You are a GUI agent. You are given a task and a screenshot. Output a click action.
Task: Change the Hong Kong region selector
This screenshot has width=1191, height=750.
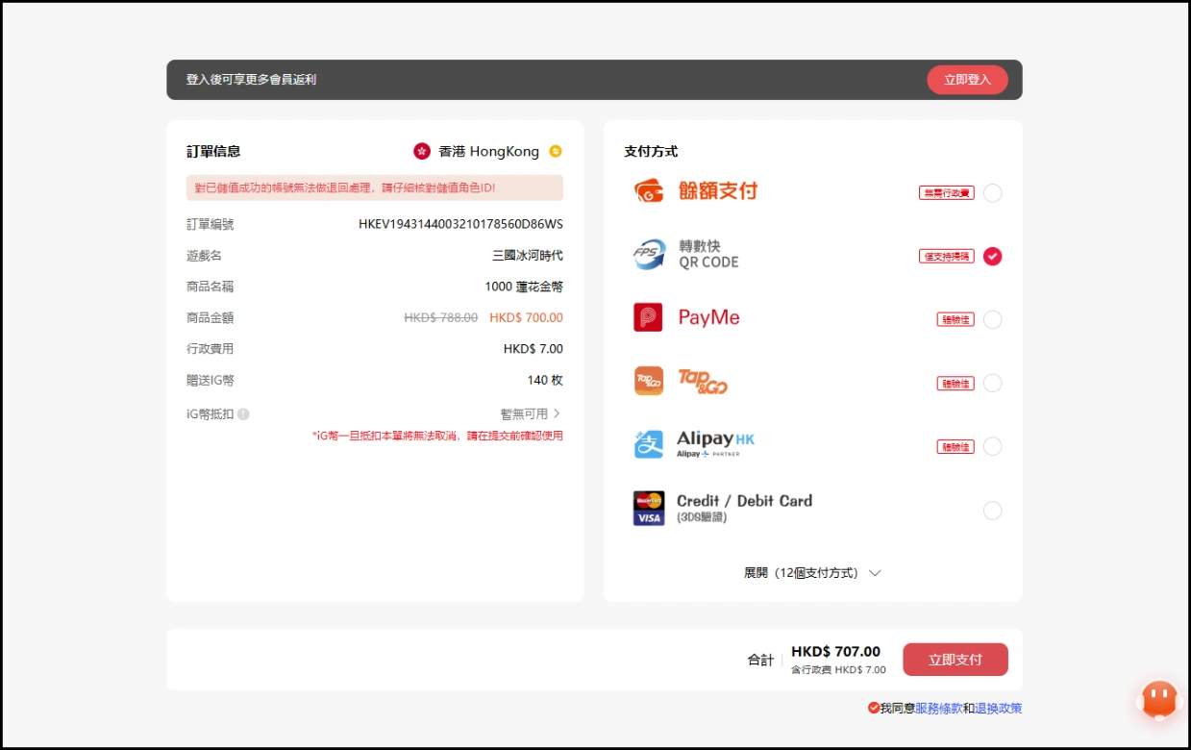[x=555, y=151]
